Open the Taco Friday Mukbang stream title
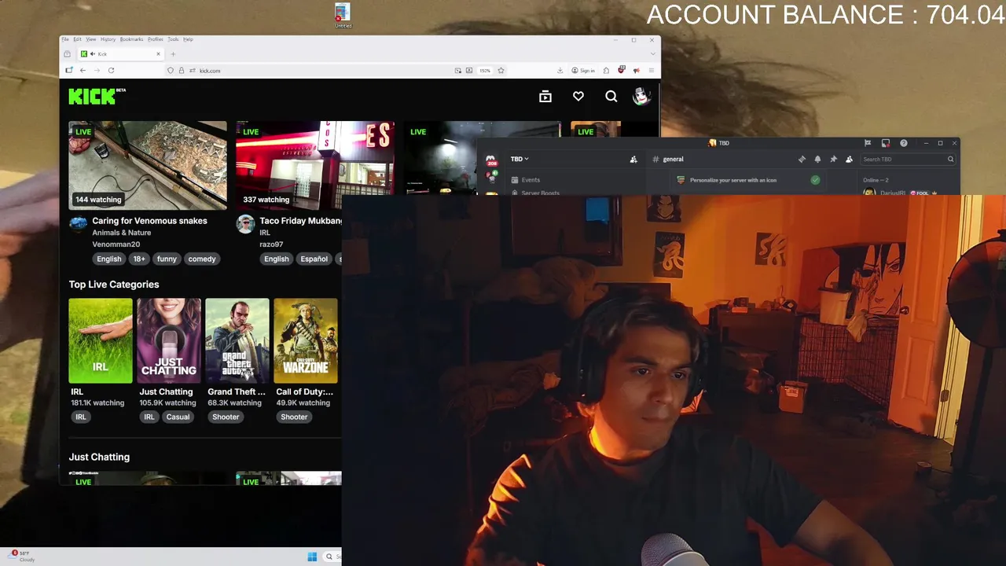This screenshot has height=566, width=1006. (x=300, y=221)
